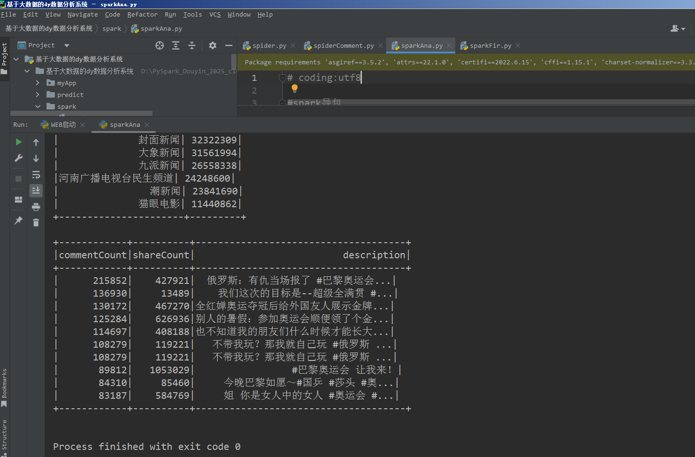Open Bookmarks side tool window
The height and width of the screenshot is (457, 695).
pos(4,388)
